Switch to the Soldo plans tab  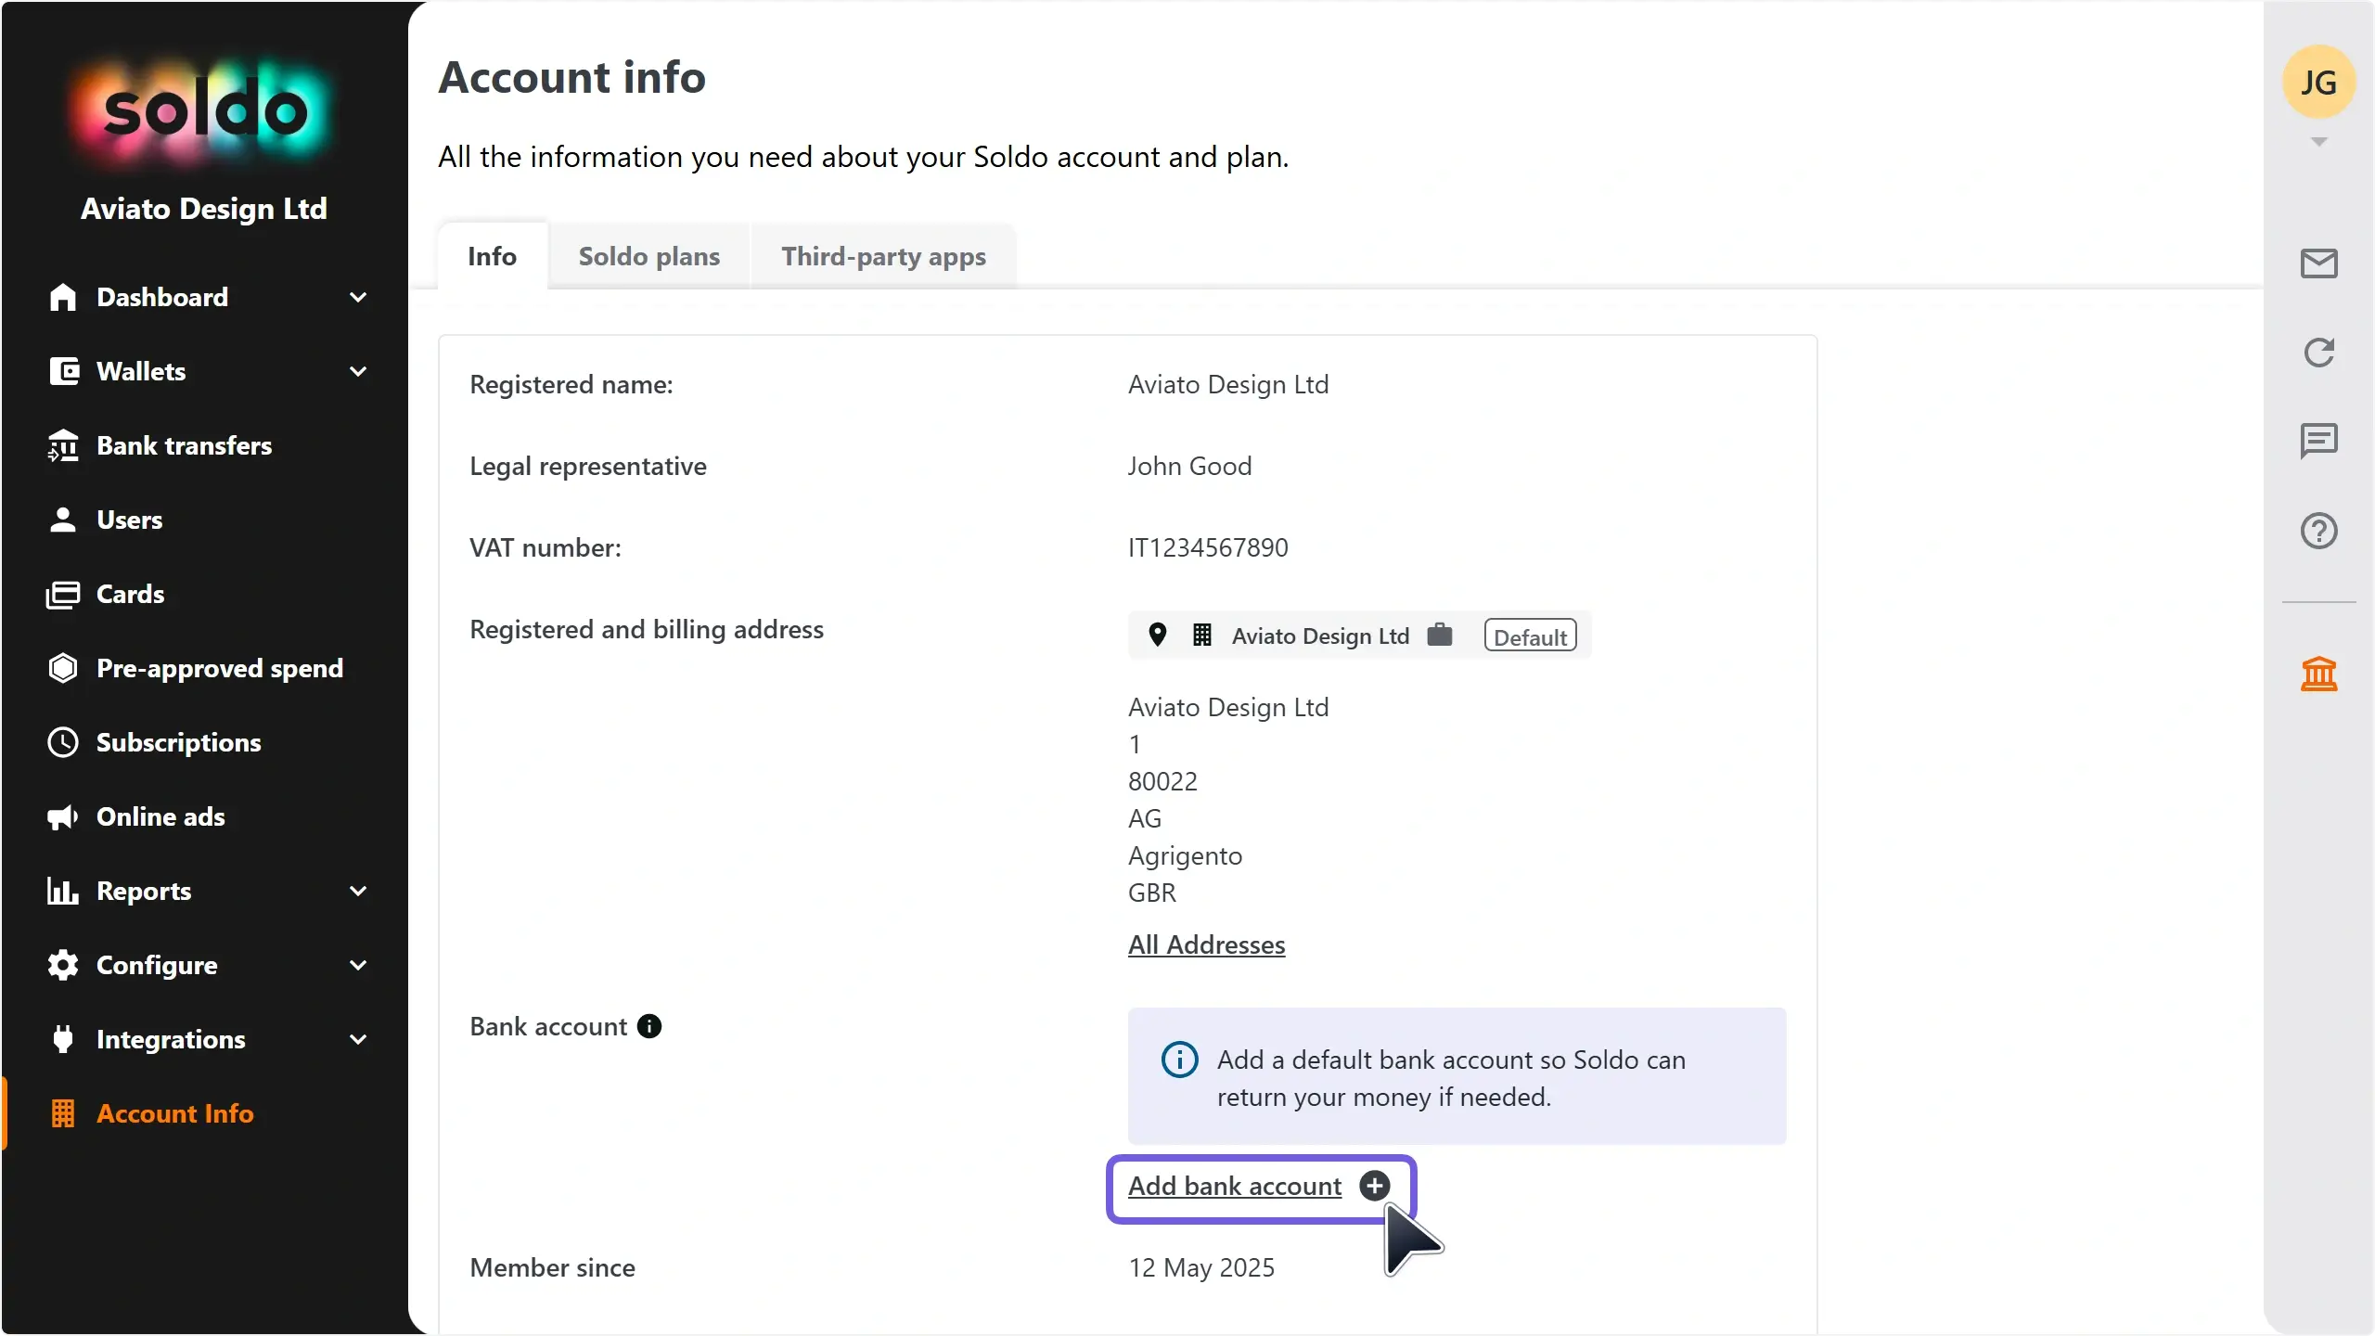click(649, 256)
